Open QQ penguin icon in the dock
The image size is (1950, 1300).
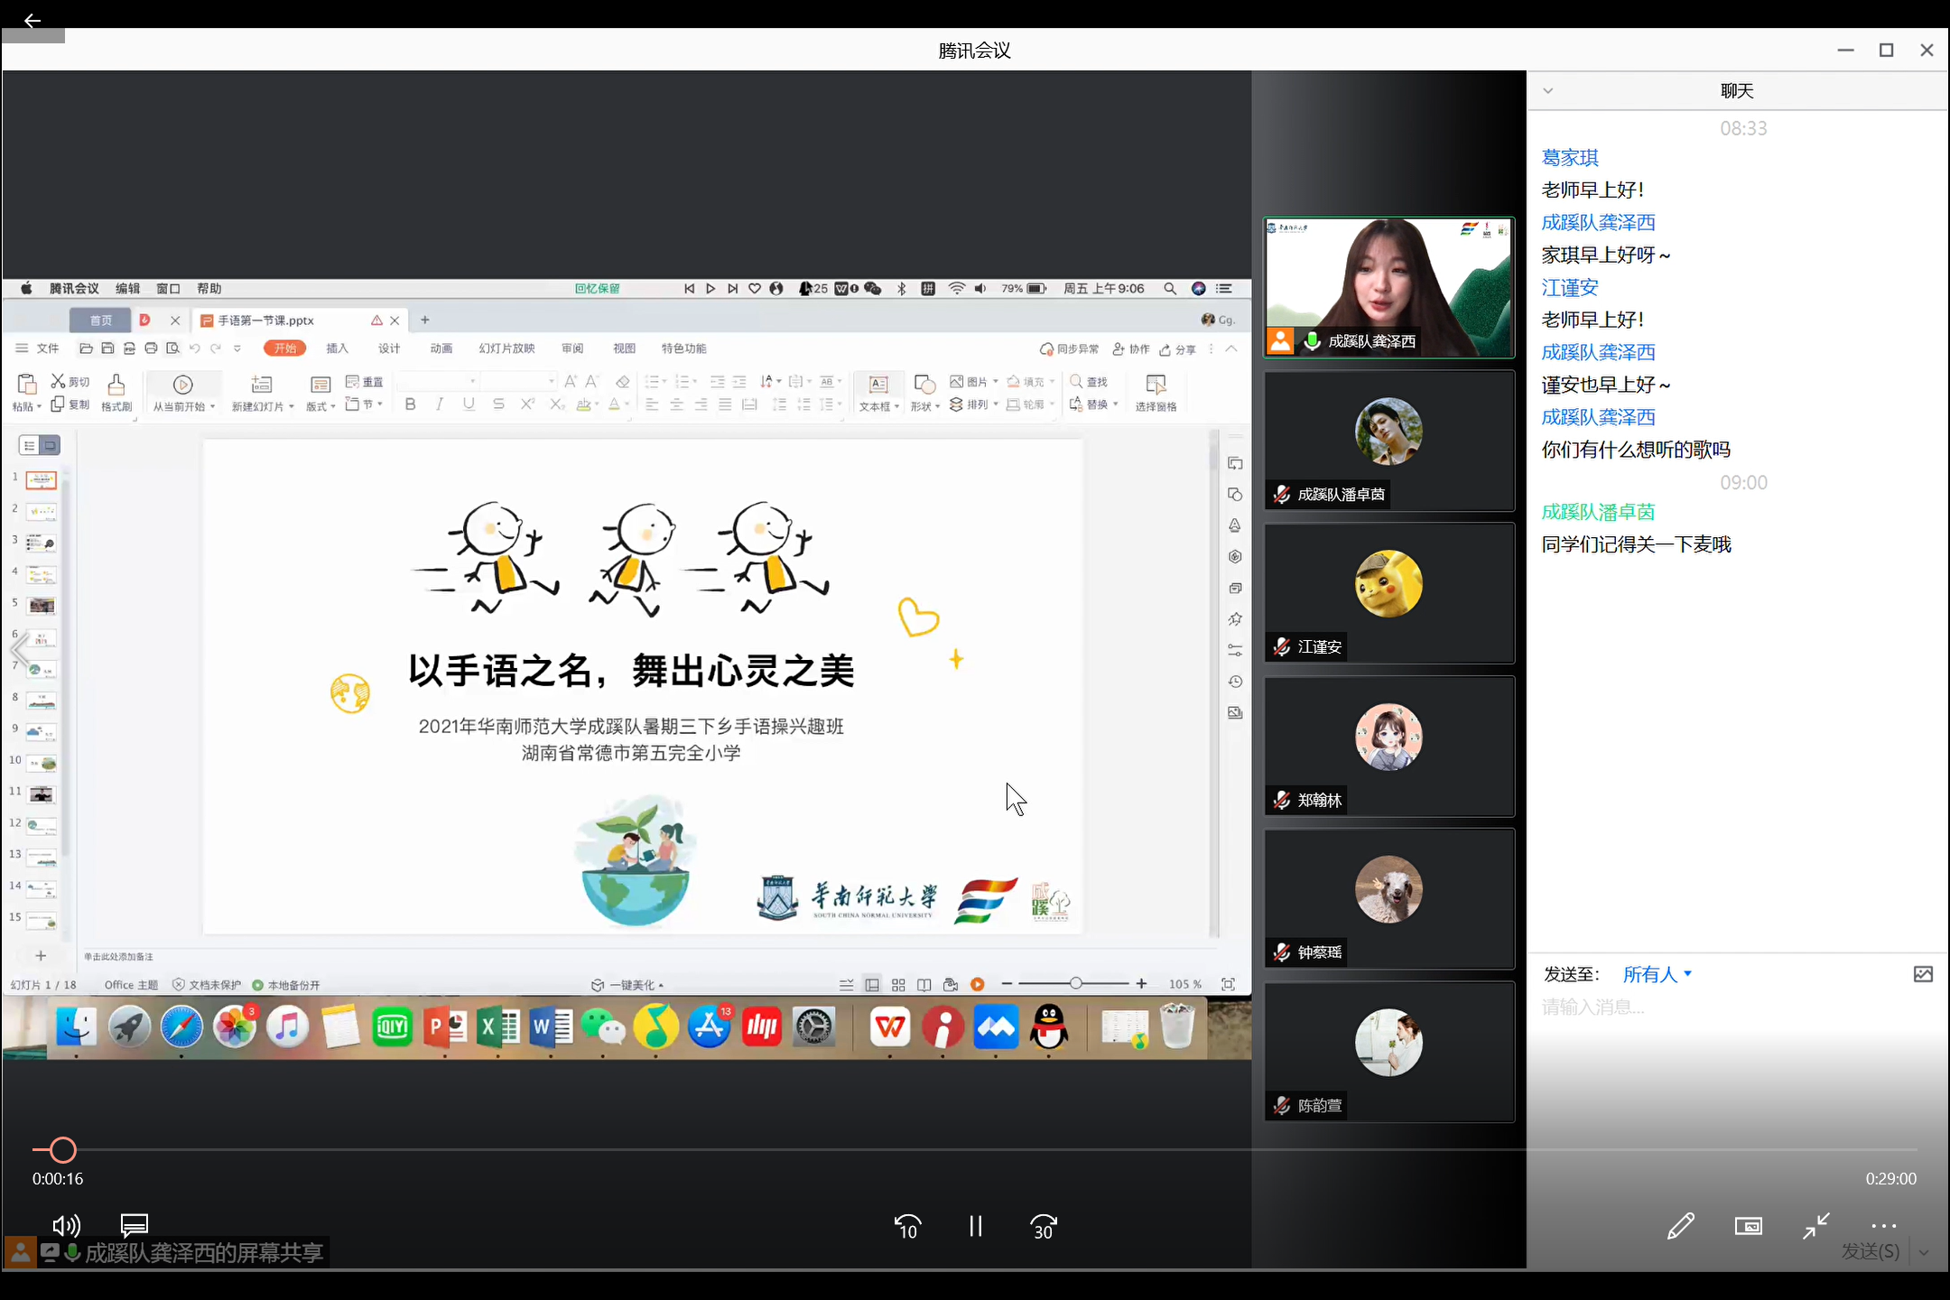coord(1049,1027)
